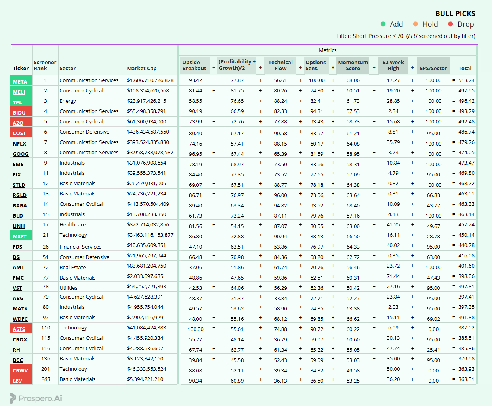Open the GOOG ticker link
Screen dimensions: 492x406
20,154
